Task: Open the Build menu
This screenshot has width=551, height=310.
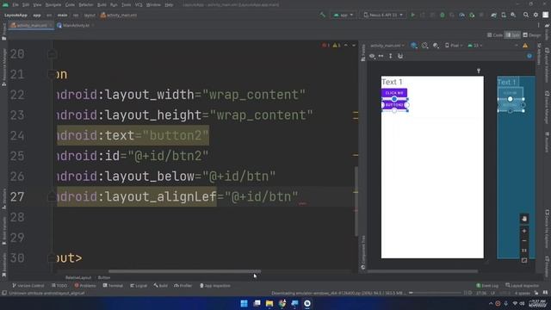Action: click(102, 5)
